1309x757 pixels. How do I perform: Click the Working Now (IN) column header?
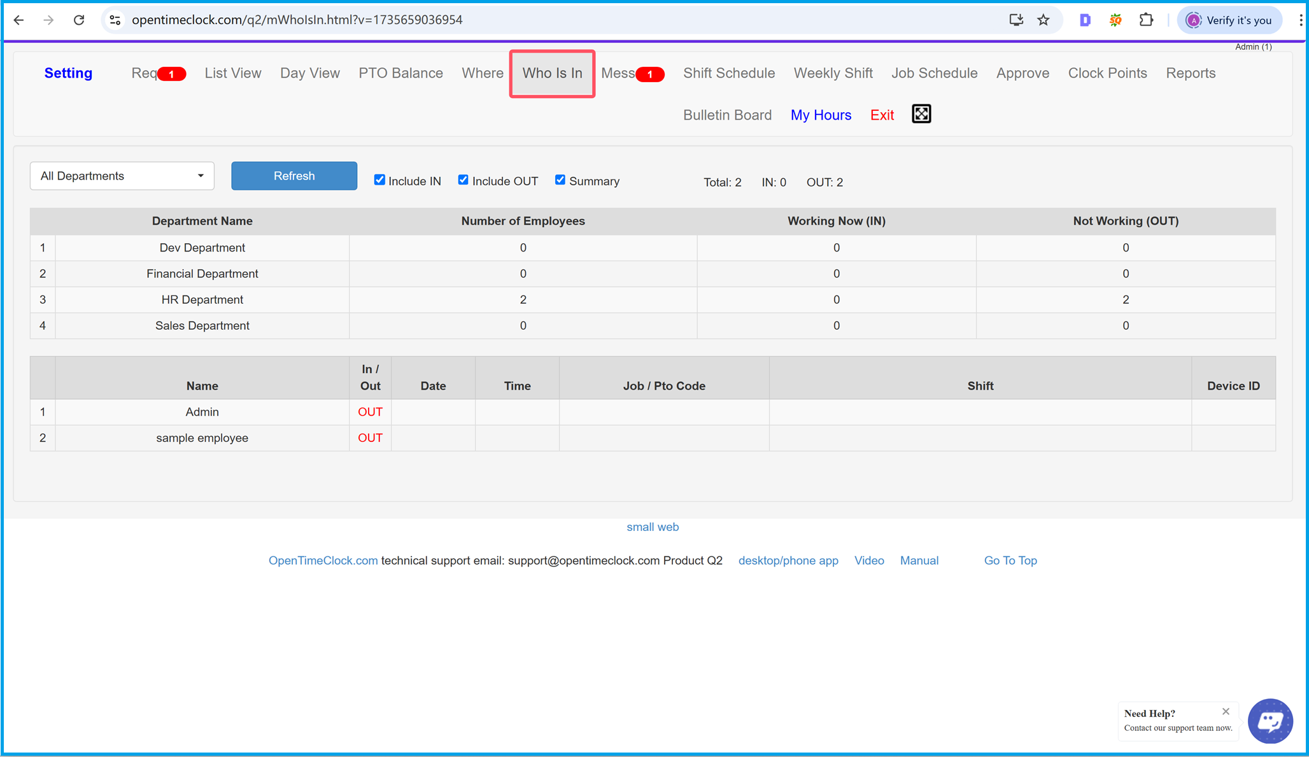(836, 221)
